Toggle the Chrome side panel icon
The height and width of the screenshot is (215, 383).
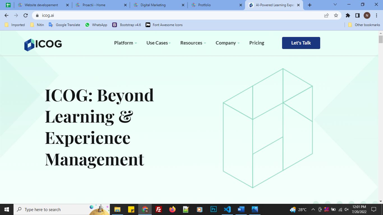click(x=357, y=15)
